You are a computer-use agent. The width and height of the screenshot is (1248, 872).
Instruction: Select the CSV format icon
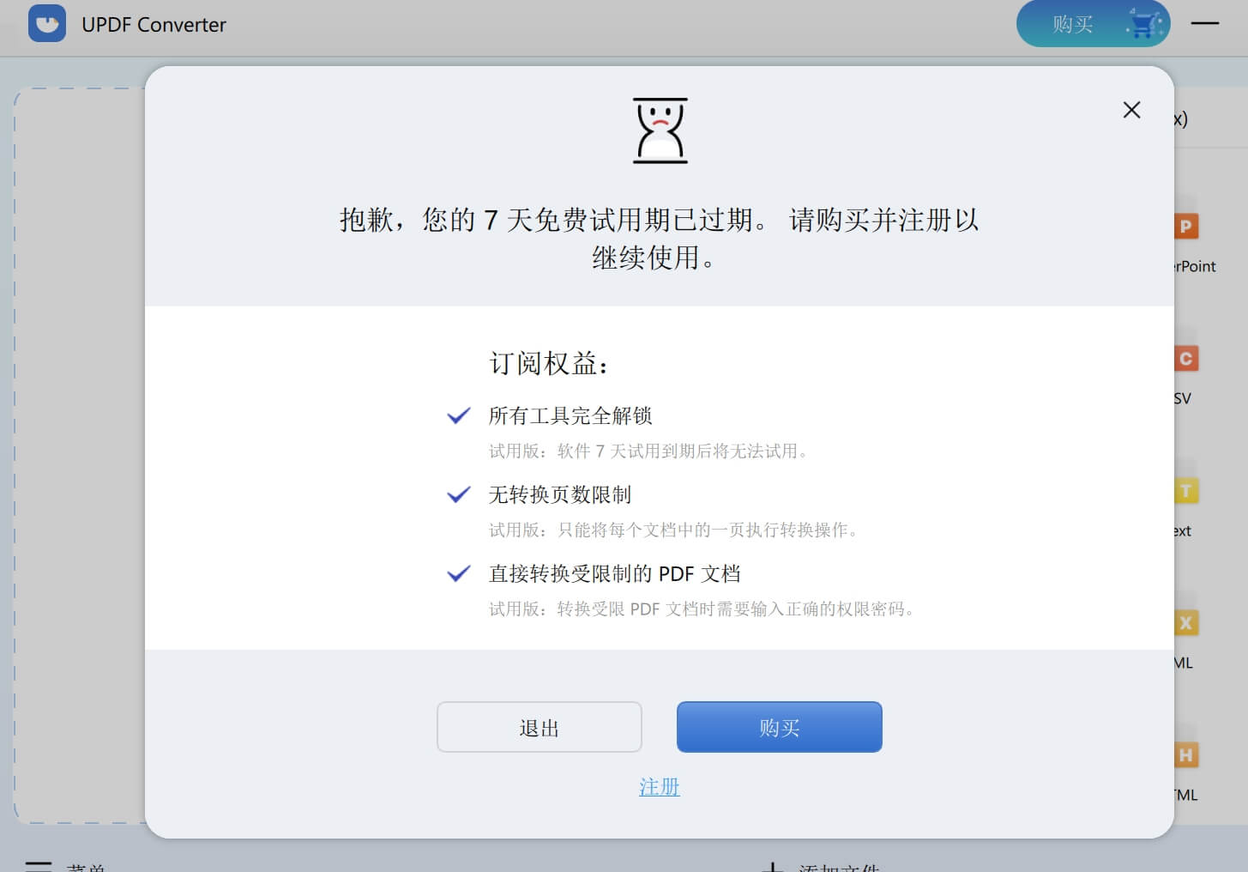pyautogui.click(x=1186, y=359)
